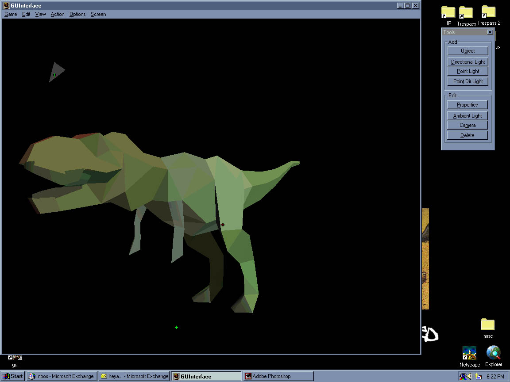Click the green cross marker below the dinosaur
Image resolution: width=510 pixels, height=382 pixels.
click(176, 328)
